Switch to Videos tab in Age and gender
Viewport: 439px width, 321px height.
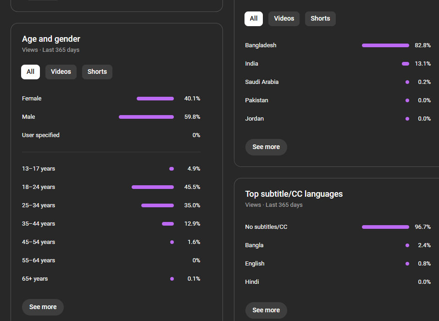[x=61, y=72]
